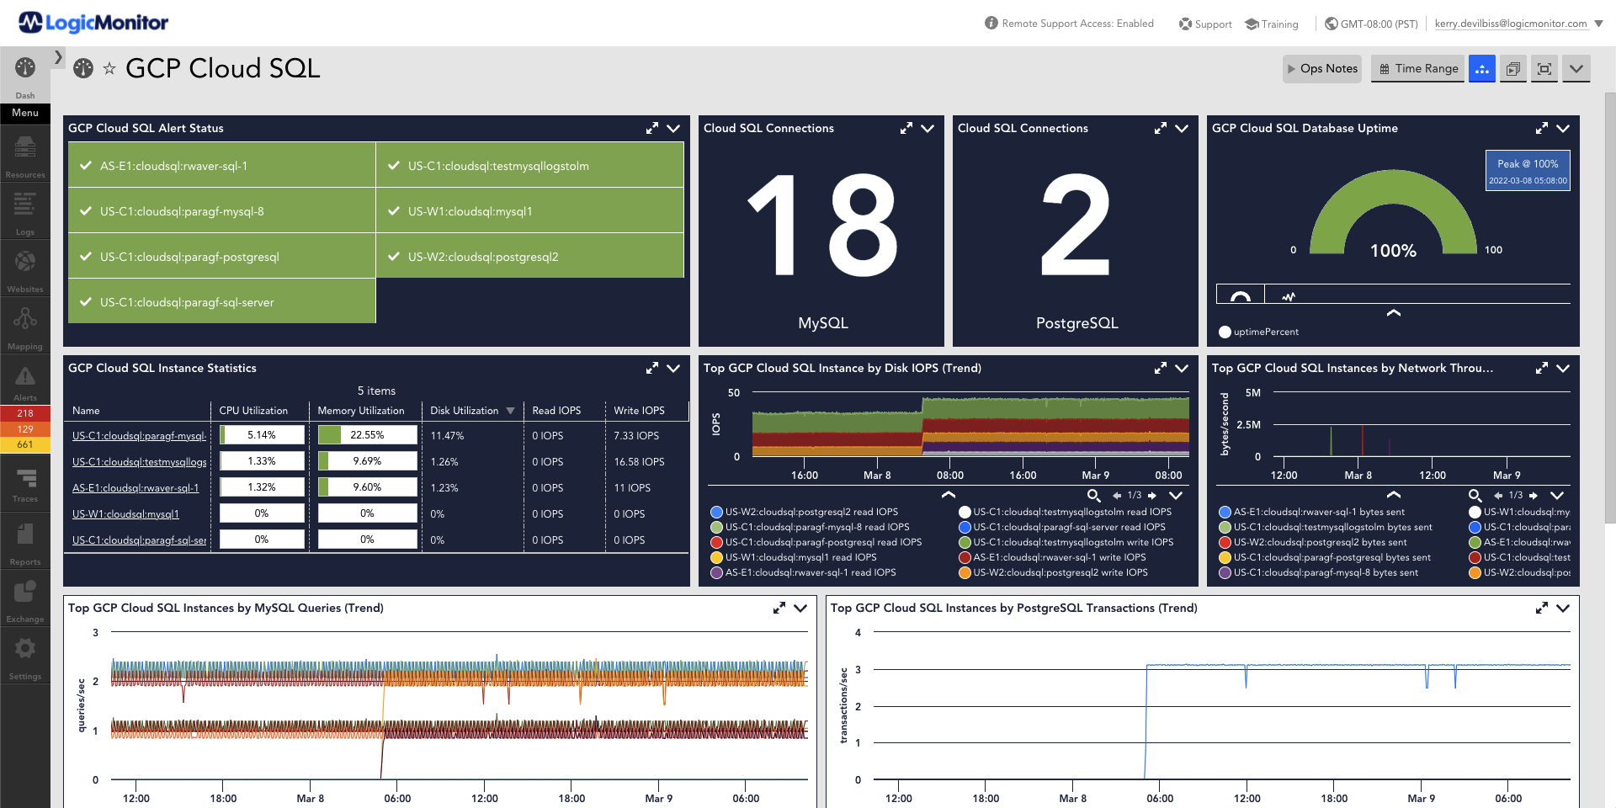1616x808 pixels.
Task: Select the Reports icon
Action: 24,539
